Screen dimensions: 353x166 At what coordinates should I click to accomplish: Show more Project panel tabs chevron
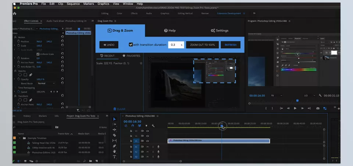click(107, 116)
